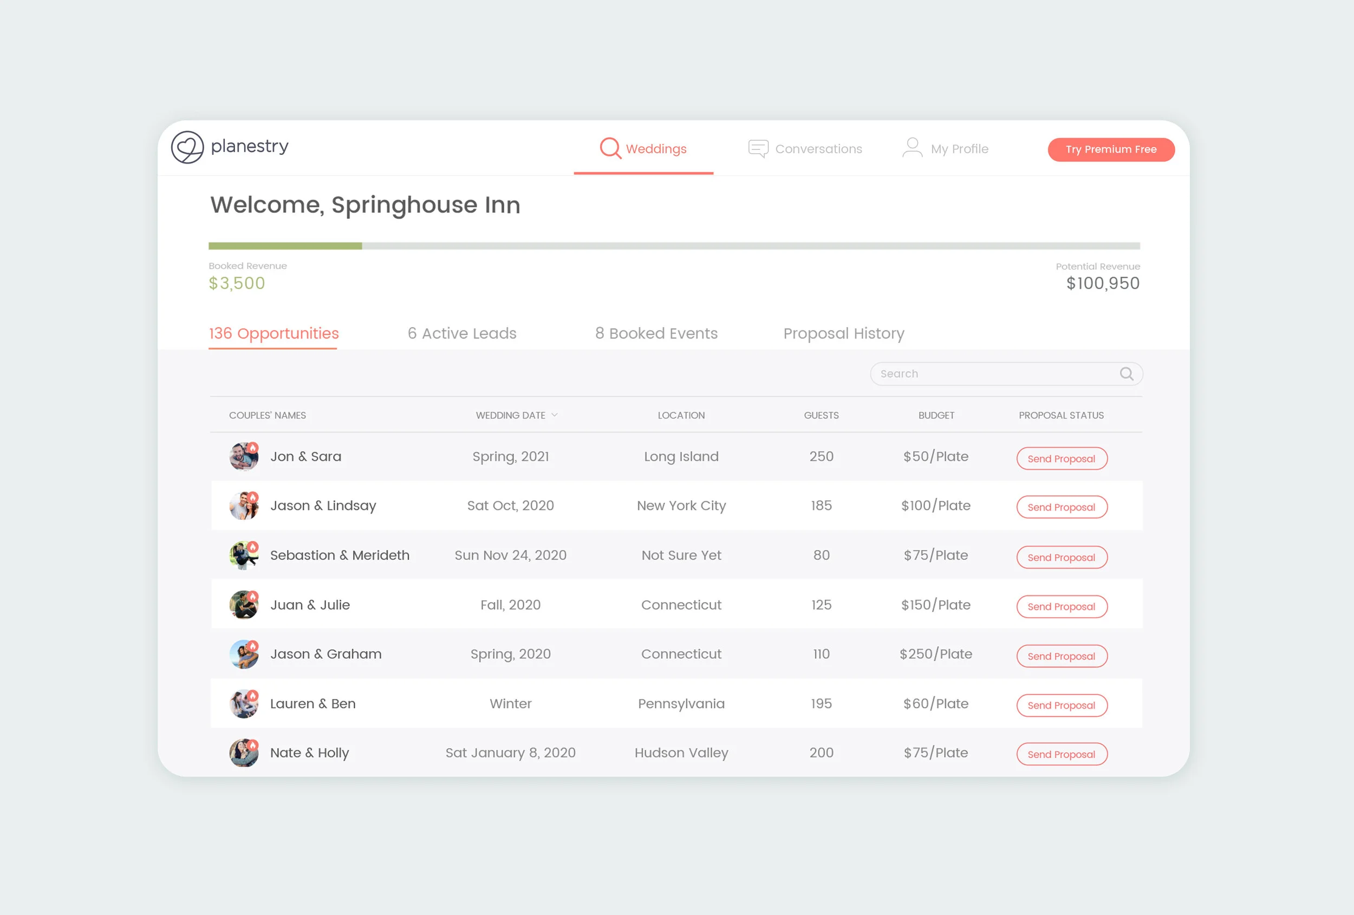Click the Hudson Valley location cell
The width and height of the screenshot is (1354, 915).
[x=681, y=753]
